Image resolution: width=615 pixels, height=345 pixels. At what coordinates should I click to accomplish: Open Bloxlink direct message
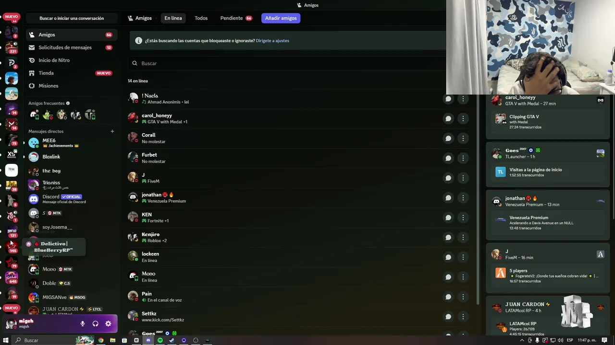[71, 157]
